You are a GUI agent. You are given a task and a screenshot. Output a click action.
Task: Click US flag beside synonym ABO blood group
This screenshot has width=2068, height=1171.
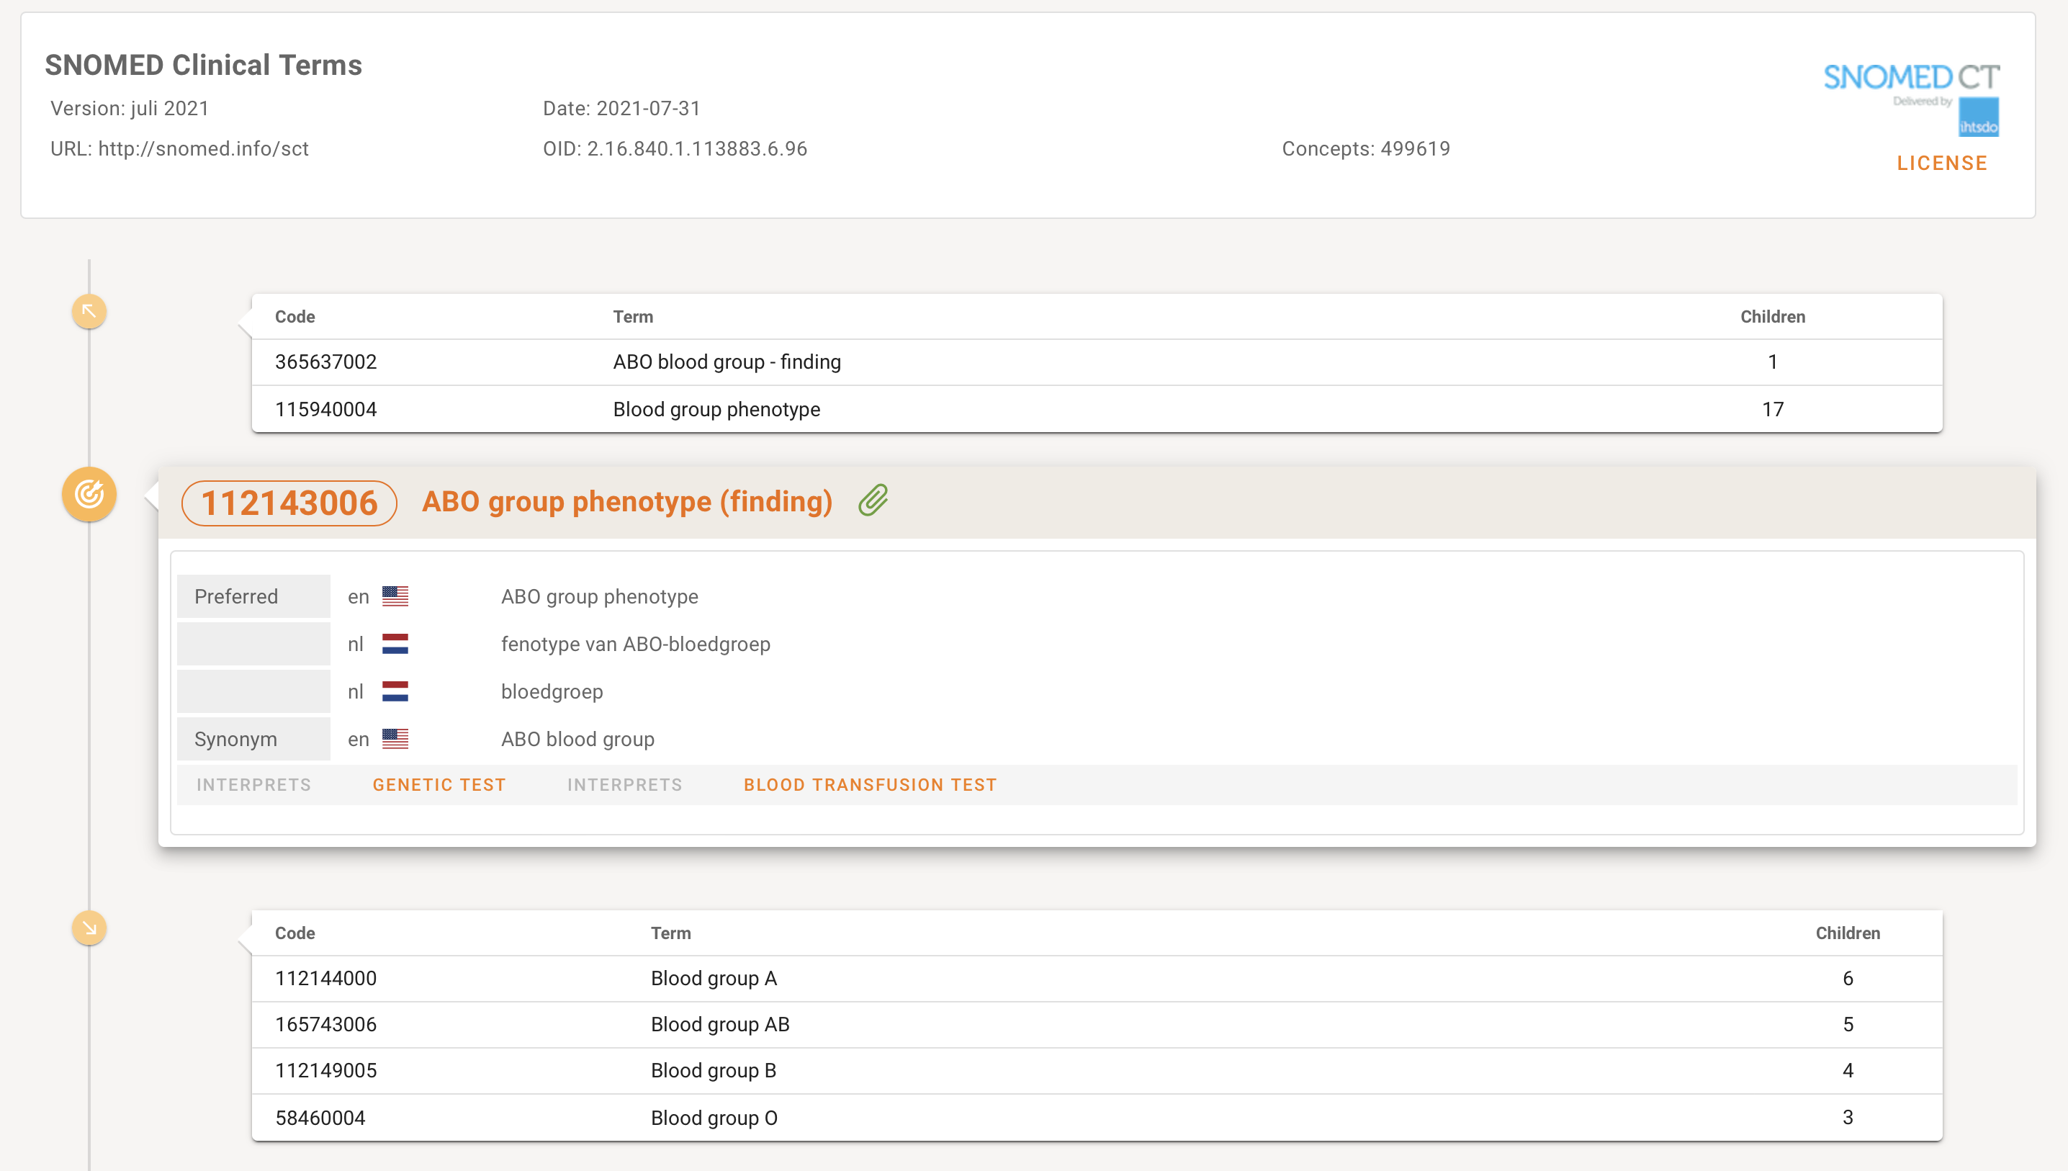[x=395, y=738]
